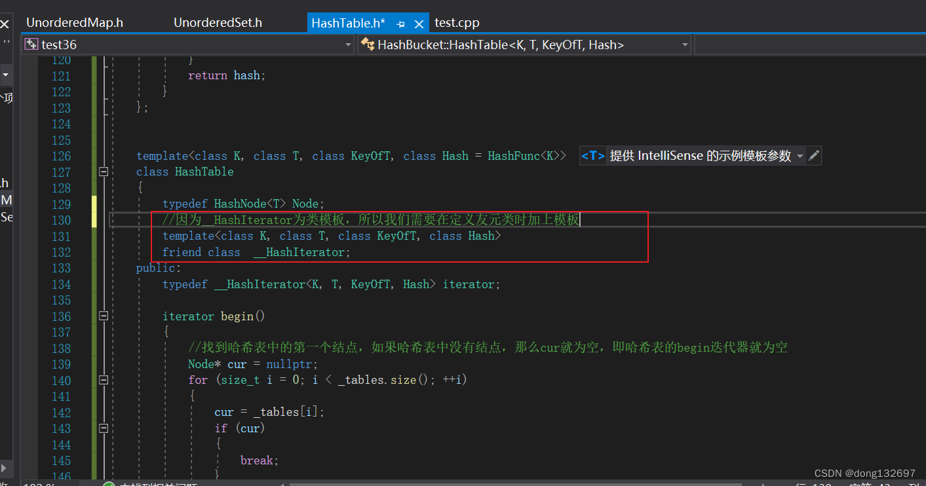Click the 'public:' access specifier

tap(158, 268)
